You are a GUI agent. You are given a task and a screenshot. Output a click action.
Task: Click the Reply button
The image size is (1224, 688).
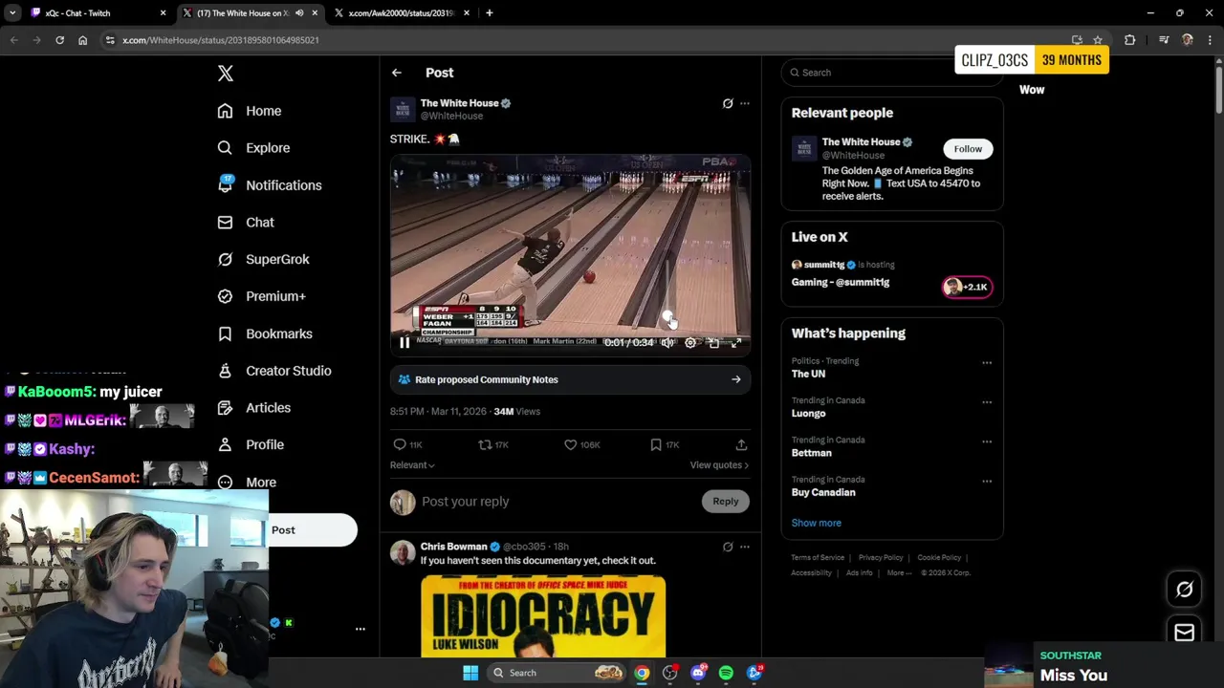pyautogui.click(x=726, y=501)
